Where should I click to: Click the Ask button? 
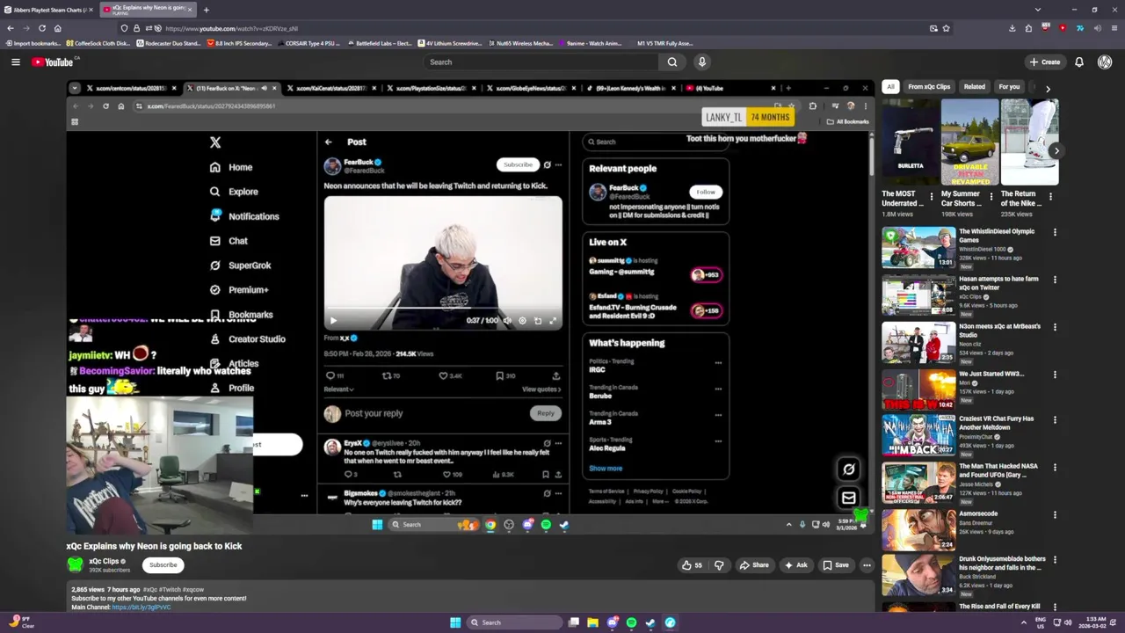click(795, 565)
